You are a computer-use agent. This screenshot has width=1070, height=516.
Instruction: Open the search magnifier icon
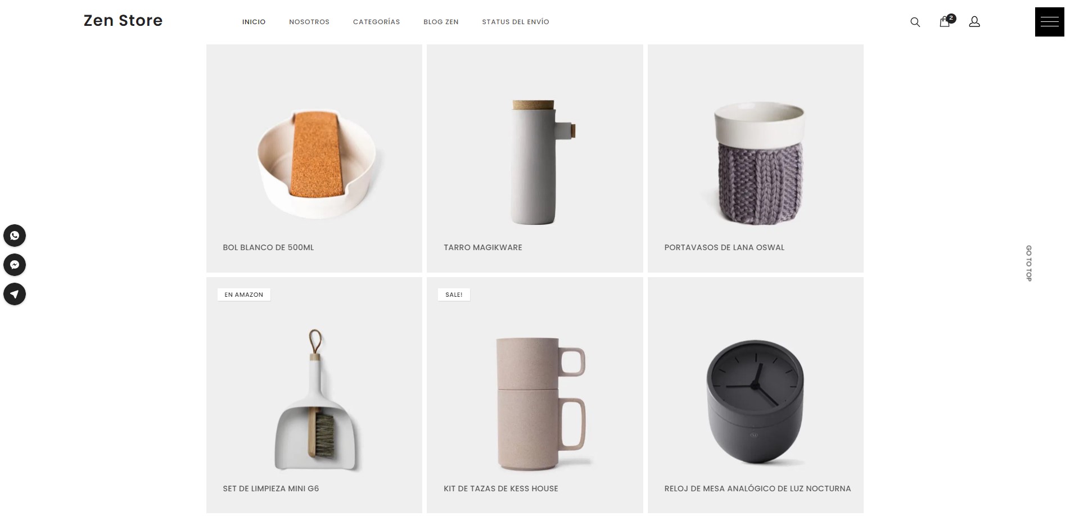[915, 22]
